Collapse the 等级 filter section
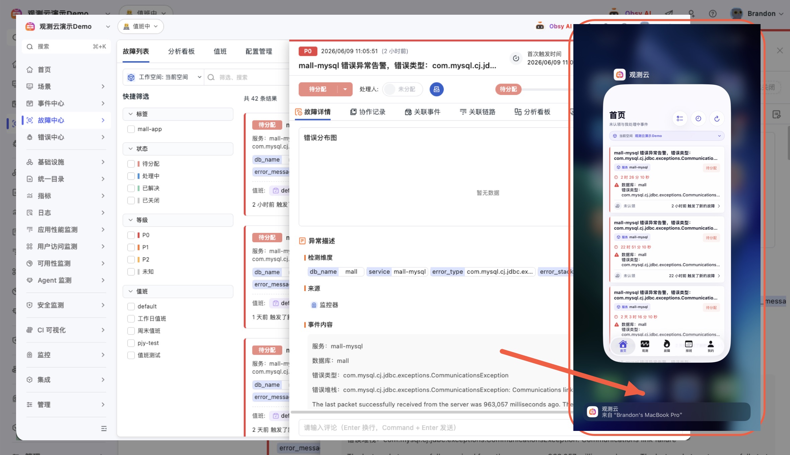Viewport: 790px width, 455px height. click(x=178, y=220)
